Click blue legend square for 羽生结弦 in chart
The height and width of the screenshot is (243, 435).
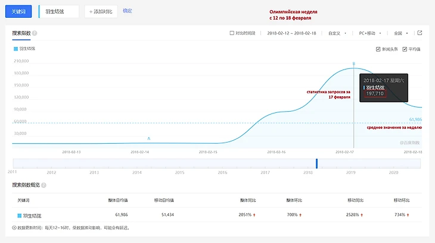(x=15, y=49)
